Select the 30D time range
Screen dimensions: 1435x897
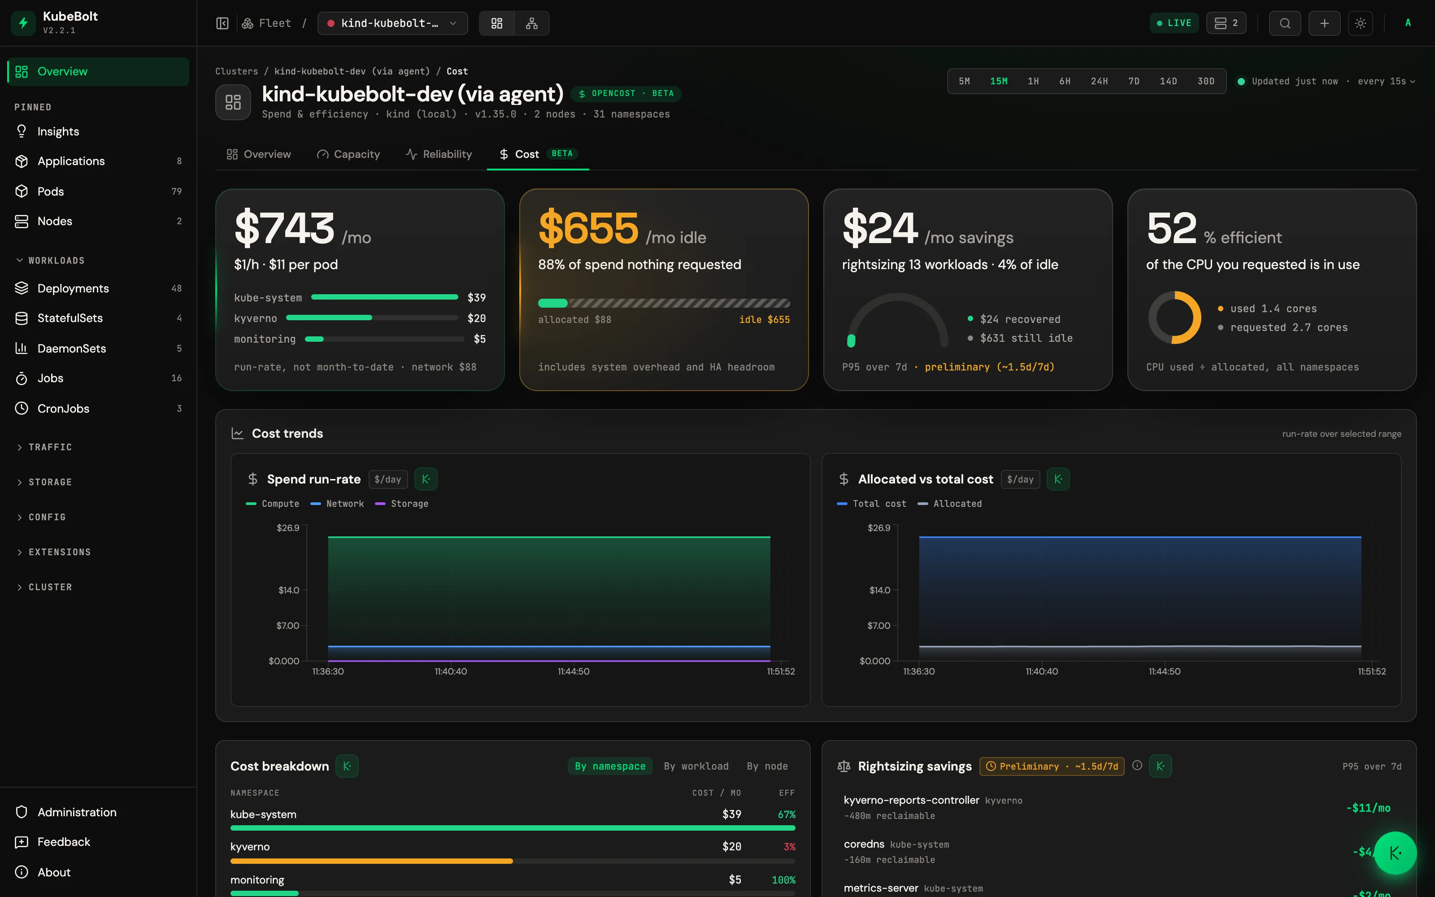pos(1206,81)
